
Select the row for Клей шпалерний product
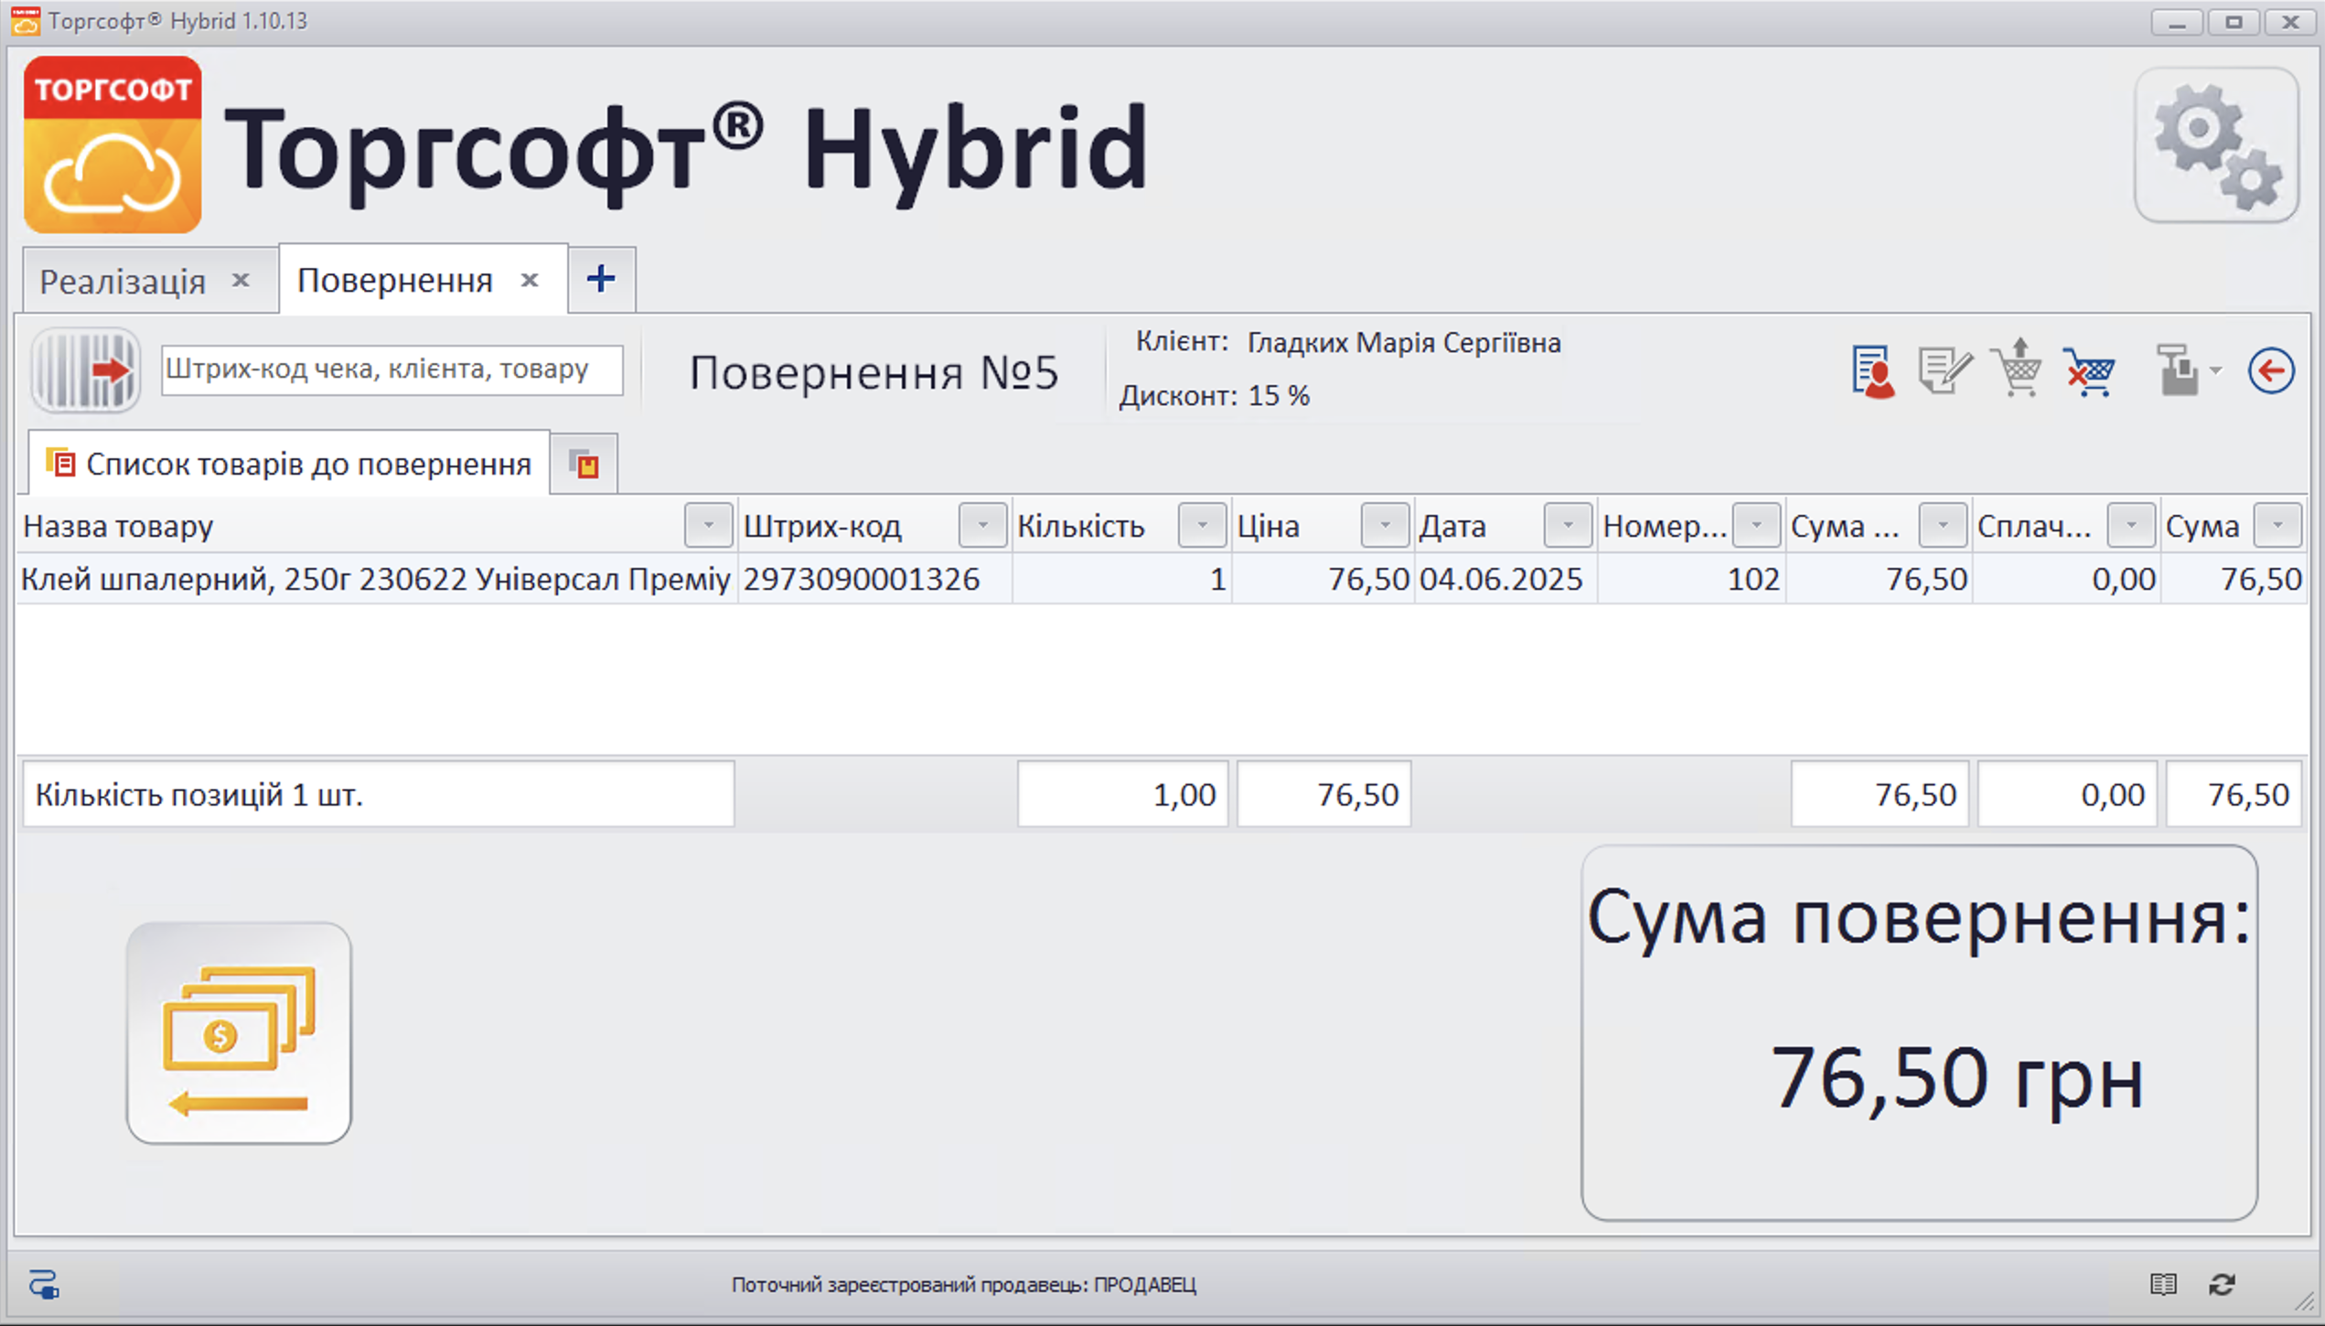375,578
